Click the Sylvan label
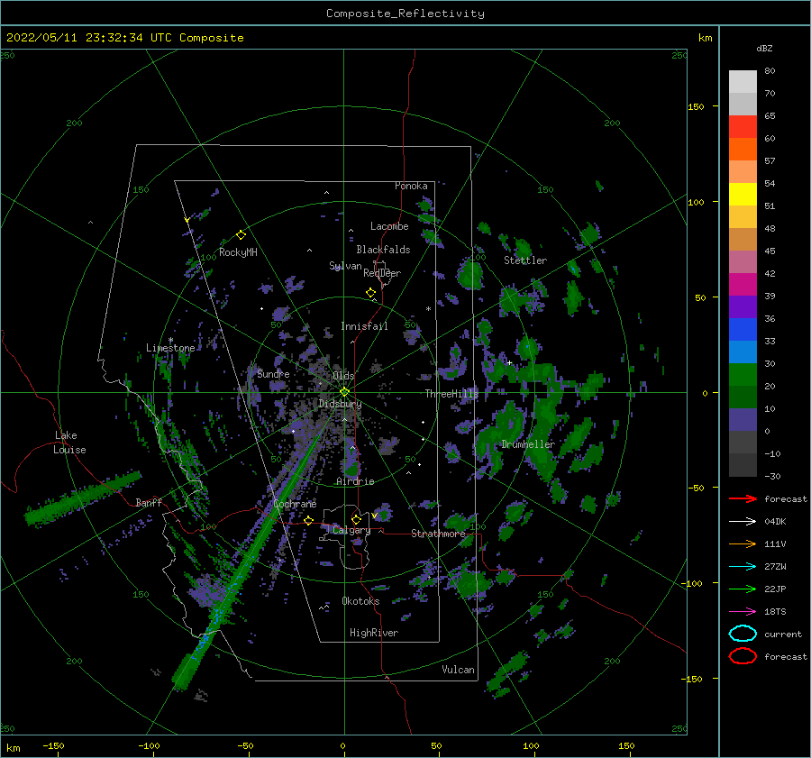This screenshot has height=758, width=811. (345, 266)
